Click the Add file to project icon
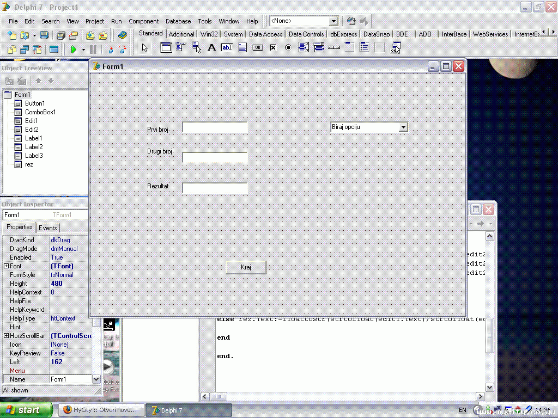This screenshot has height=418, width=558. coord(90,35)
